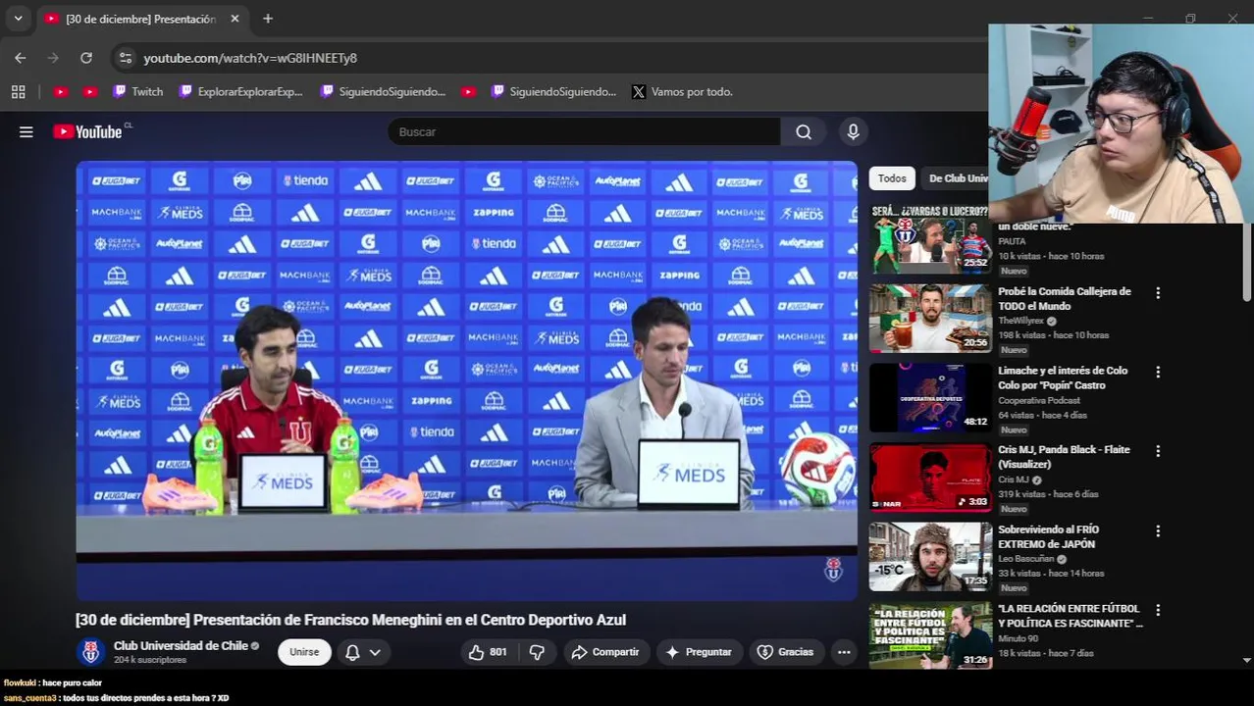Viewport: 1254px width, 706px height.
Task: Open the PAUTA video thumbnail
Action: (930, 238)
